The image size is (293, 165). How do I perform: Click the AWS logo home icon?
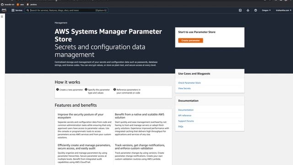point(4,10)
